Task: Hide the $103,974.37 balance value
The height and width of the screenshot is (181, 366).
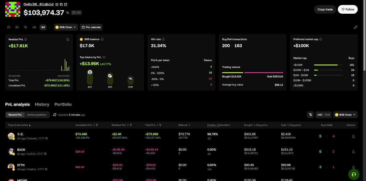Action: tap(68, 12)
